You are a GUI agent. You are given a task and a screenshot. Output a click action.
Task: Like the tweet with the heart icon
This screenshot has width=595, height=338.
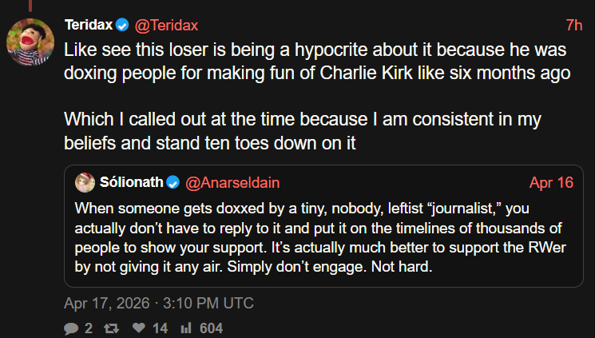click(140, 328)
